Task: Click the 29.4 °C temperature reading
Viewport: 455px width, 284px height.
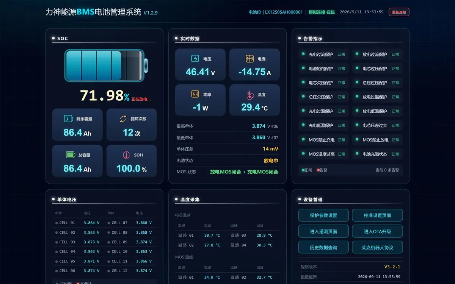Action: tap(254, 107)
